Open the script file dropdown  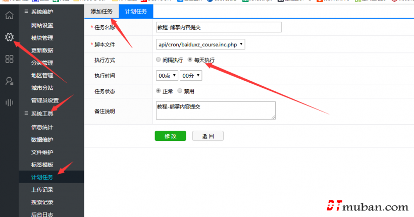(201, 45)
